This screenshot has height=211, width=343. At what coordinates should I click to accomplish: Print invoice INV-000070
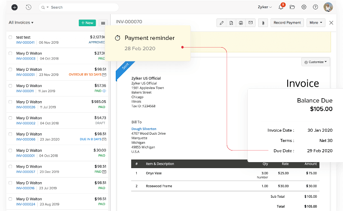pyautogui.click(x=241, y=23)
